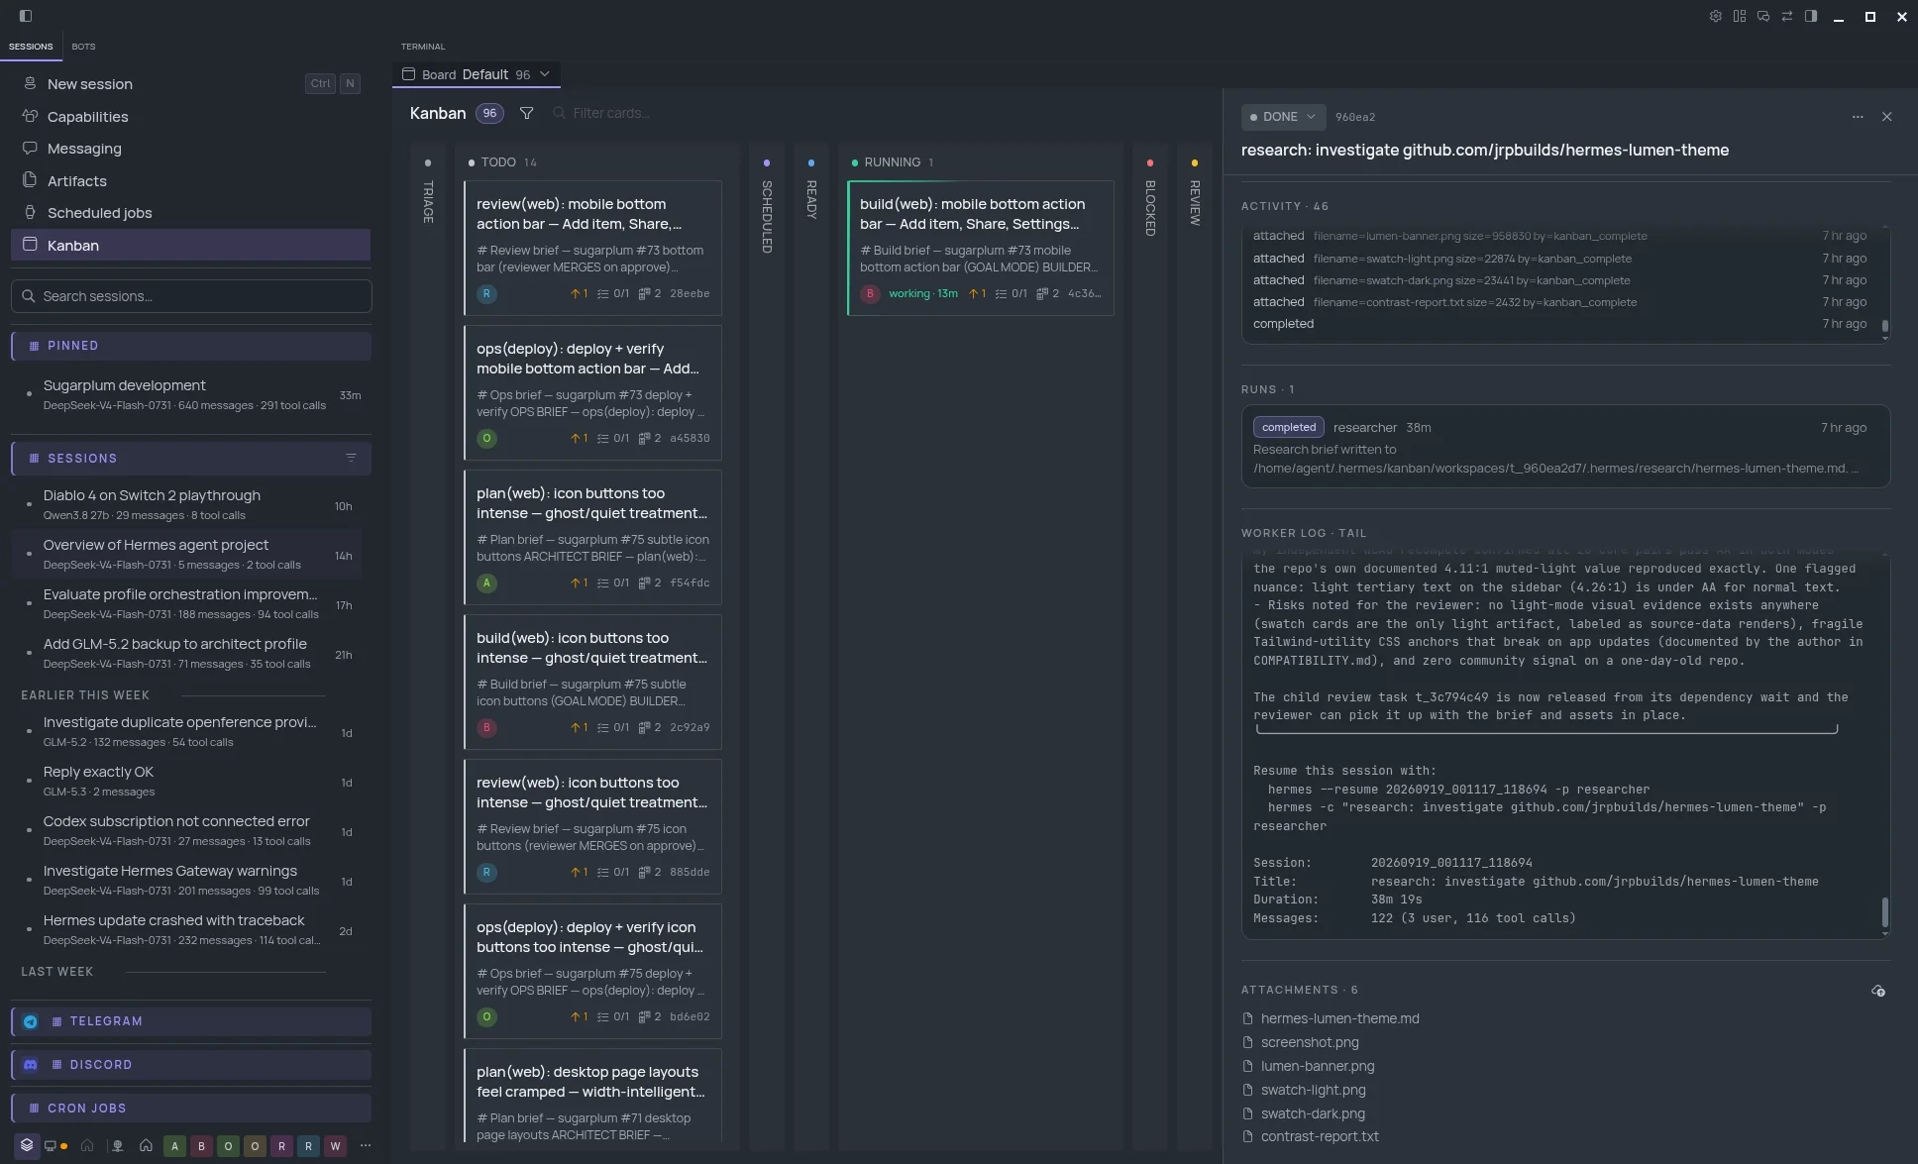The width and height of the screenshot is (1918, 1164).
Task: Focus the Search sessions field
Action: 191,296
